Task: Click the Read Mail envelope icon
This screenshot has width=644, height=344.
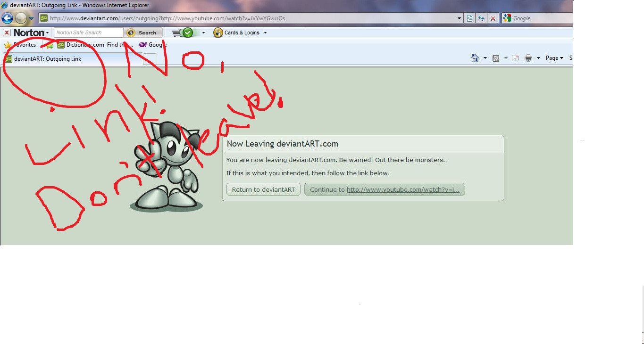Action: click(x=515, y=58)
